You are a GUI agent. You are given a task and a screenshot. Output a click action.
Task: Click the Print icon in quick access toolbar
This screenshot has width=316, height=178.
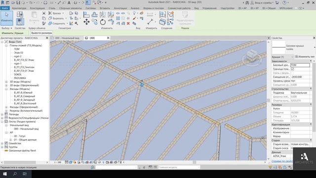(45, 2)
